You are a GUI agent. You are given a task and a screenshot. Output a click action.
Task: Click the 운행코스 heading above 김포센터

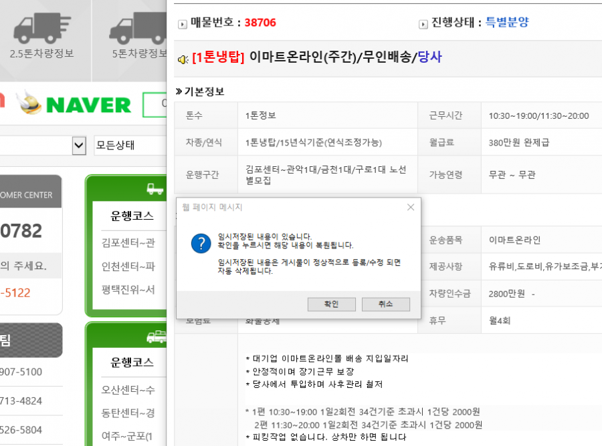coord(132,216)
